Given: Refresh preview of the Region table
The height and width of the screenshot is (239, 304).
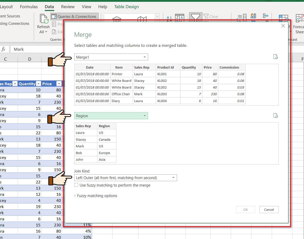Looking at the screenshot, I should (x=276, y=116).
